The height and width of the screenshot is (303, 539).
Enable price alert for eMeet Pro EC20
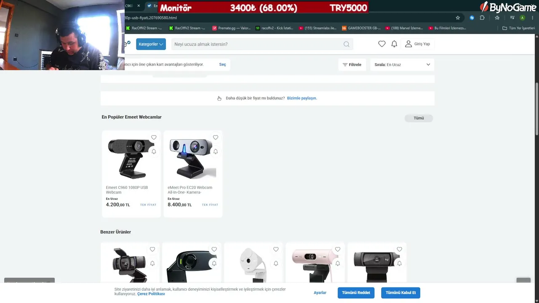[216, 151]
